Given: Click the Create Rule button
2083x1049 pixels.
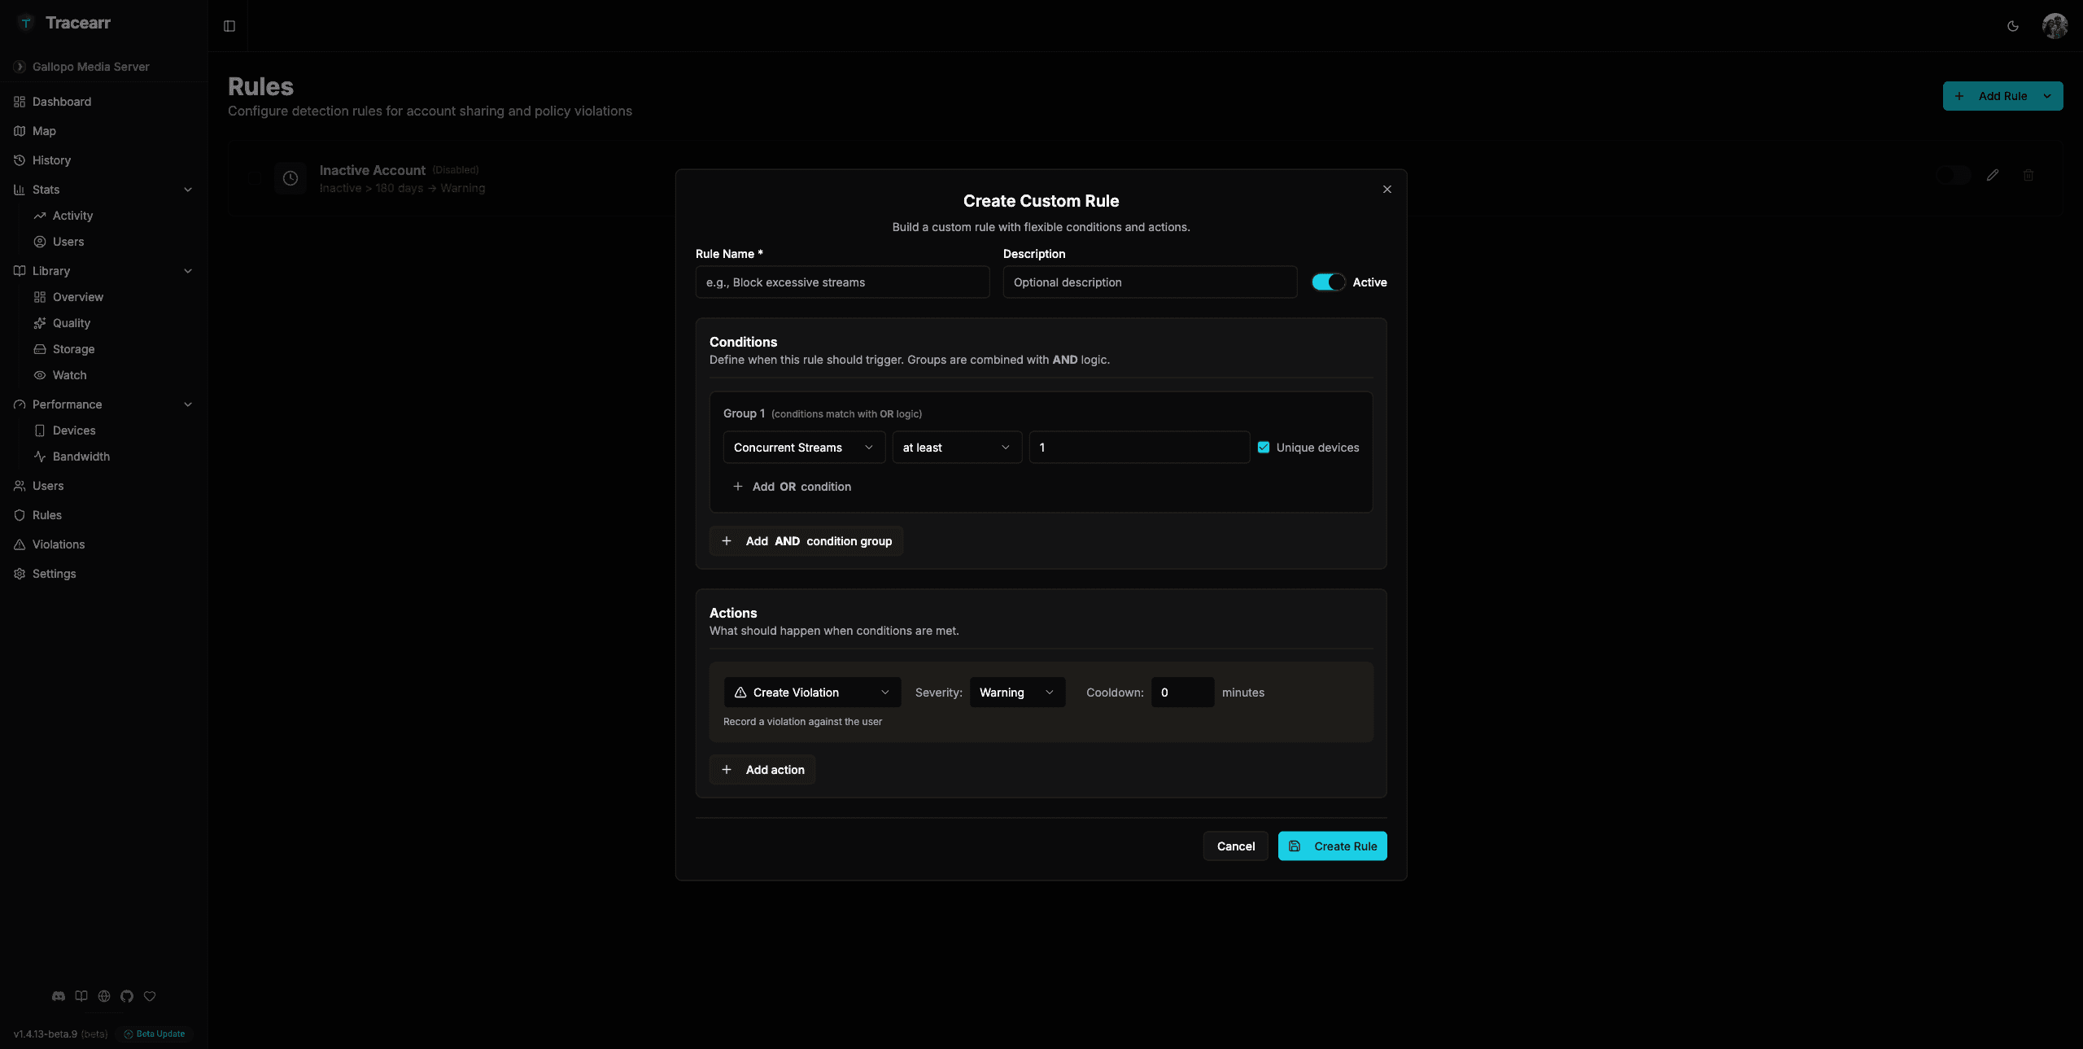Looking at the screenshot, I should [1332, 846].
